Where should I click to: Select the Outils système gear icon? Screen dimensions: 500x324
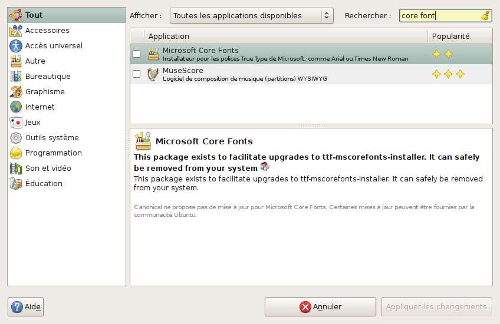tap(15, 138)
